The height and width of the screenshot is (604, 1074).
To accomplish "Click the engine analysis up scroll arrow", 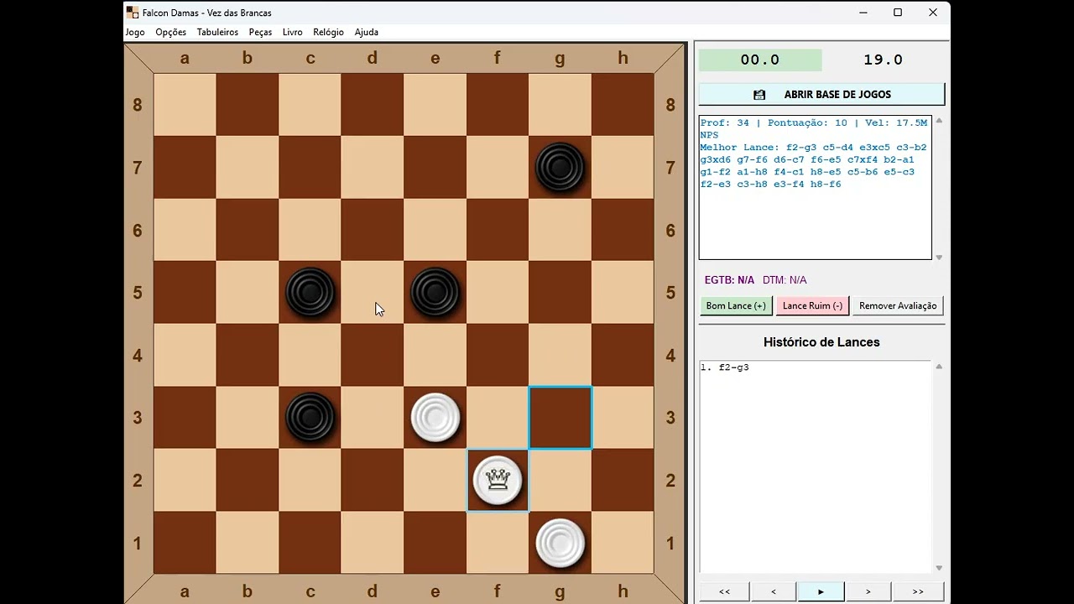I will click(939, 121).
